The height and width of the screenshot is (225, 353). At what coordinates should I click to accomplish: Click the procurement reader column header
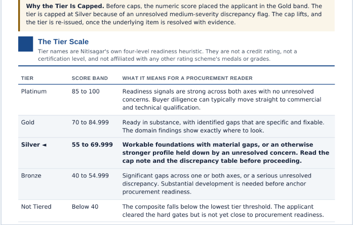[x=187, y=78]
